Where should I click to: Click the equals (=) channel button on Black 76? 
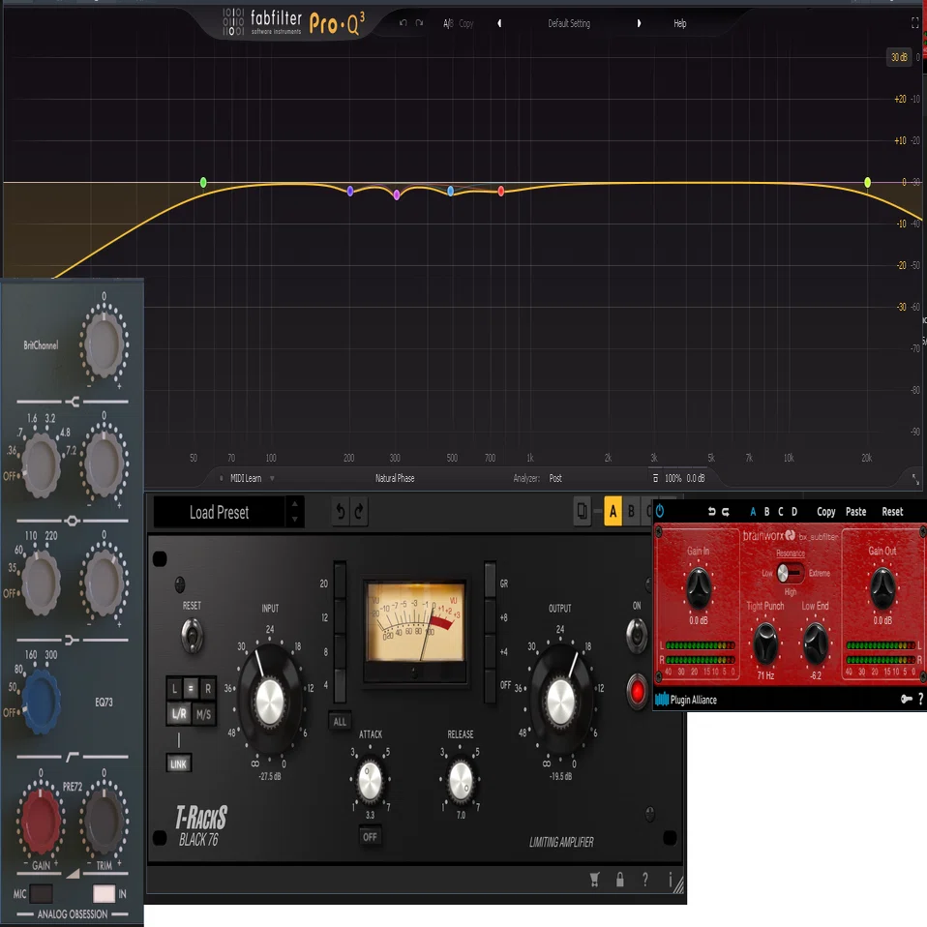(x=191, y=689)
